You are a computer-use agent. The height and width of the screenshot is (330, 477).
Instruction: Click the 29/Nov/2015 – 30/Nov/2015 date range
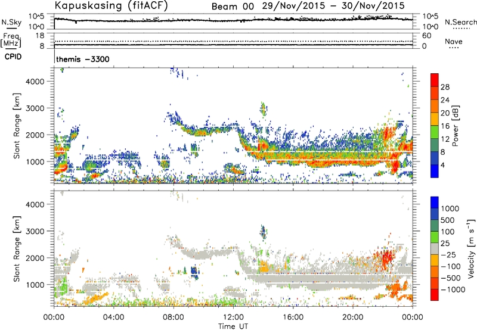333,6
